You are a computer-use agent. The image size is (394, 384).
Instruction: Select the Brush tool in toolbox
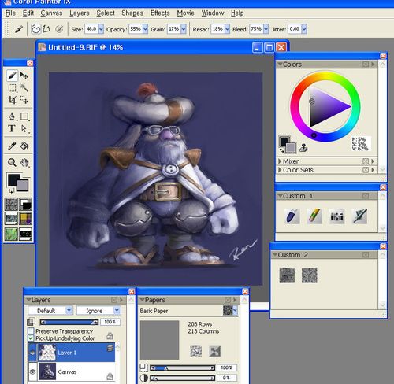(12, 76)
